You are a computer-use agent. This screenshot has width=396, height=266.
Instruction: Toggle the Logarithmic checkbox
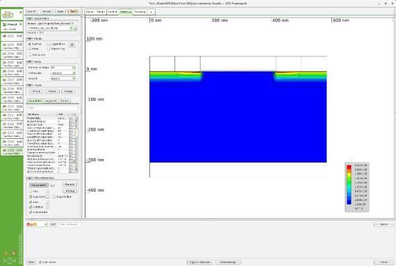pyautogui.click(x=49, y=44)
